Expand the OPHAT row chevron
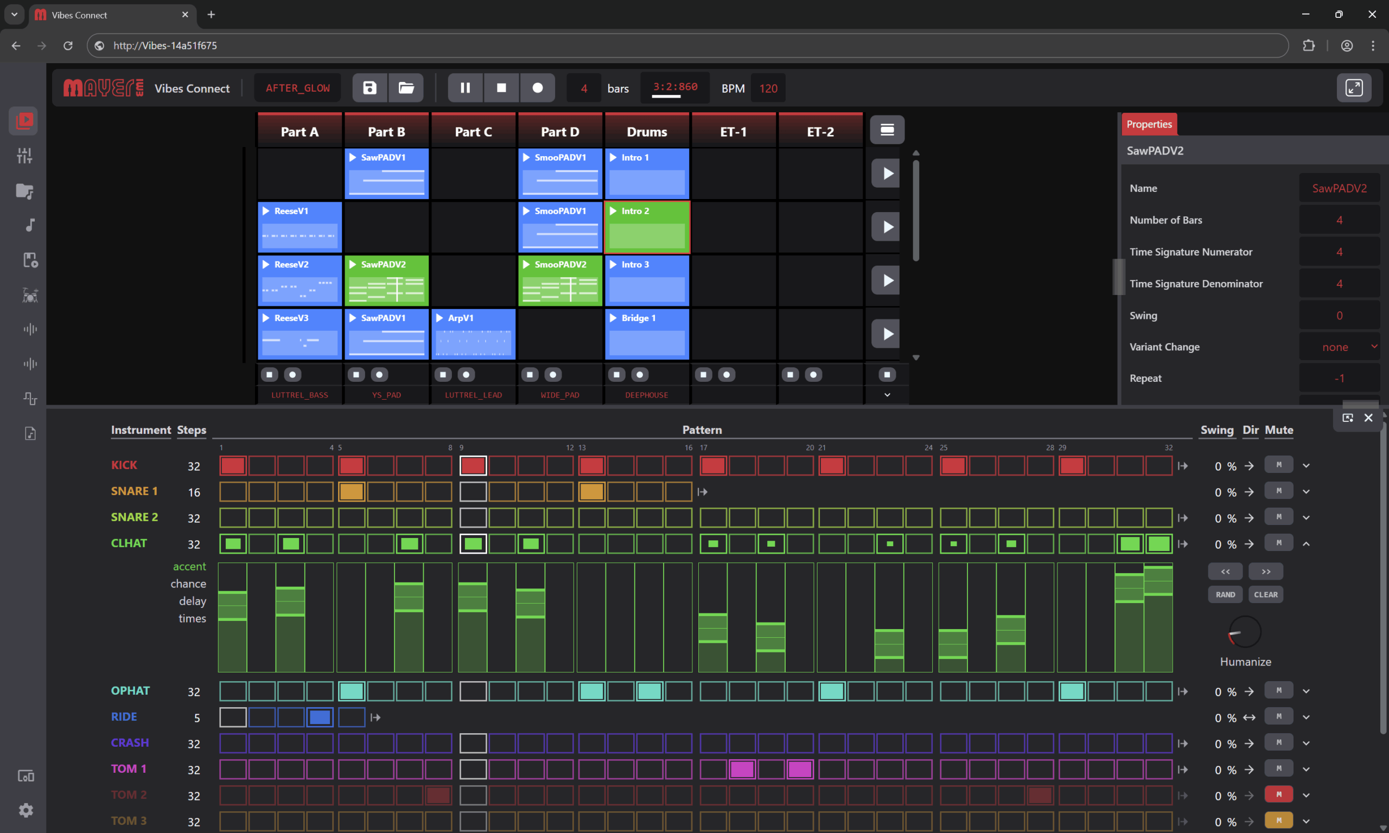This screenshot has height=833, width=1389. pyautogui.click(x=1306, y=691)
